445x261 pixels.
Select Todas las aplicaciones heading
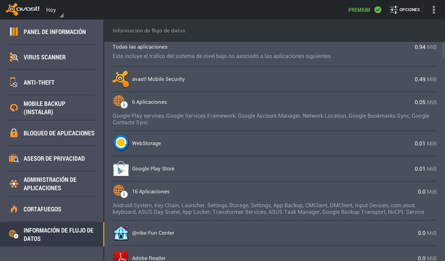click(x=140, y=47)
